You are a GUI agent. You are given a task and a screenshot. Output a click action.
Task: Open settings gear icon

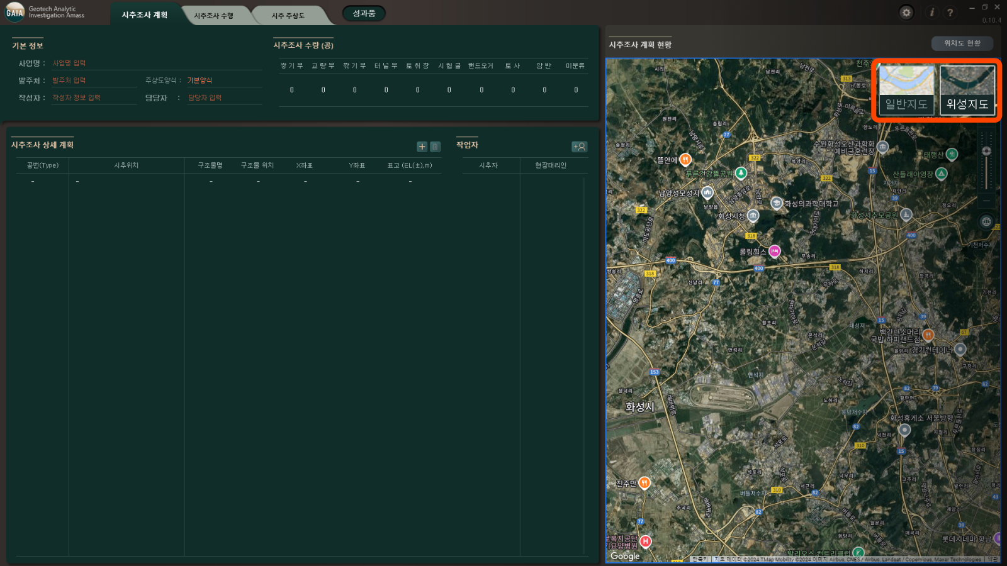click(x=906, y=13)
